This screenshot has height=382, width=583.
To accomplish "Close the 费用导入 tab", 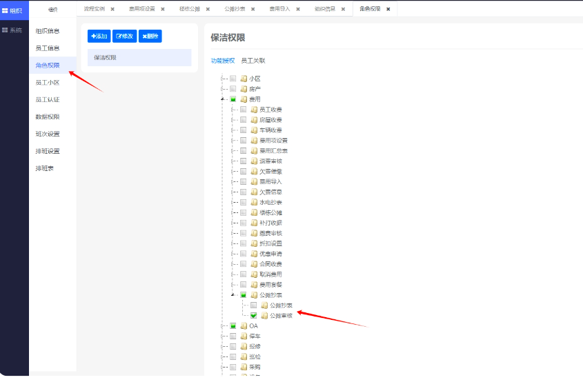I will pos(298,9).
